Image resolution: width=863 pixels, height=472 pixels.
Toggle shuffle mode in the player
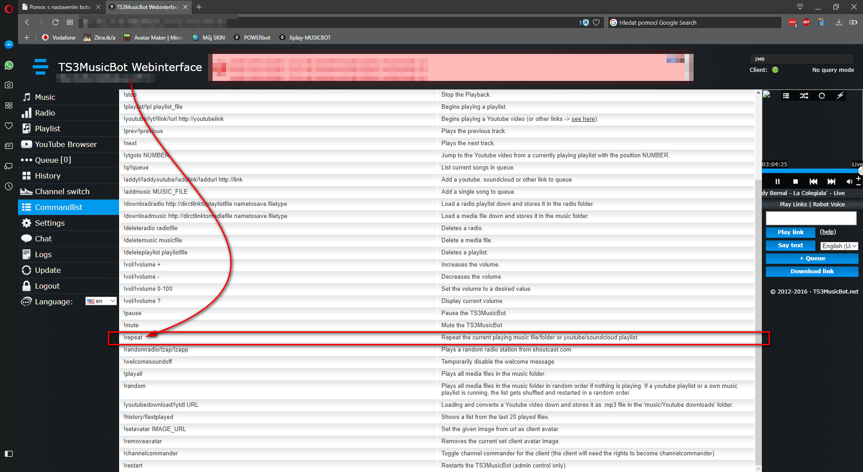804,96
